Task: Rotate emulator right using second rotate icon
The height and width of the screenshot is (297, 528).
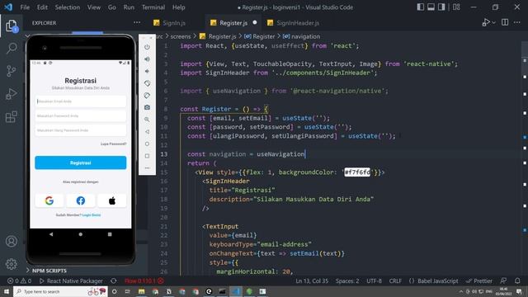Action: 147,96
